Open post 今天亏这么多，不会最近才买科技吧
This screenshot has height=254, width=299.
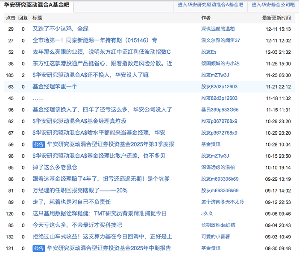77,225
